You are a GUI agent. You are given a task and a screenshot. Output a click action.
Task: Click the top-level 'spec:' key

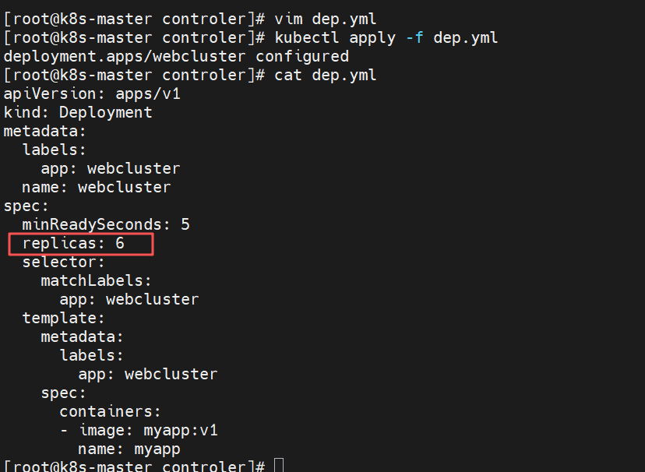pos(26,206)
